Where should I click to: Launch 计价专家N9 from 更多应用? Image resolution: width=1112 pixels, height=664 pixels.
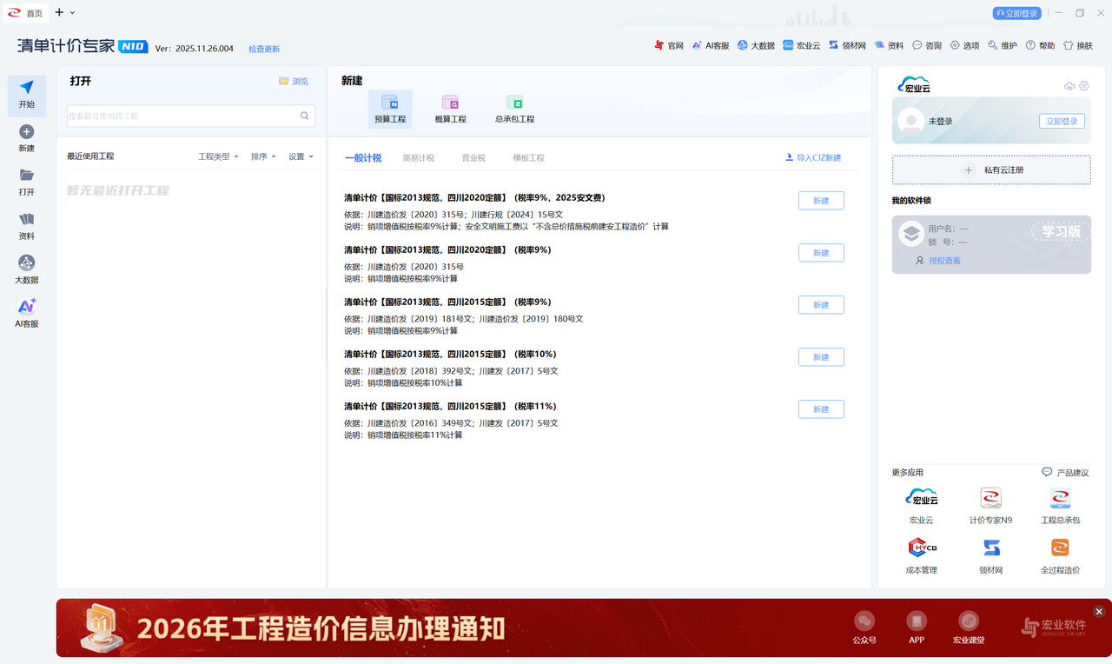pyautogui.click(x=990, y=504)
